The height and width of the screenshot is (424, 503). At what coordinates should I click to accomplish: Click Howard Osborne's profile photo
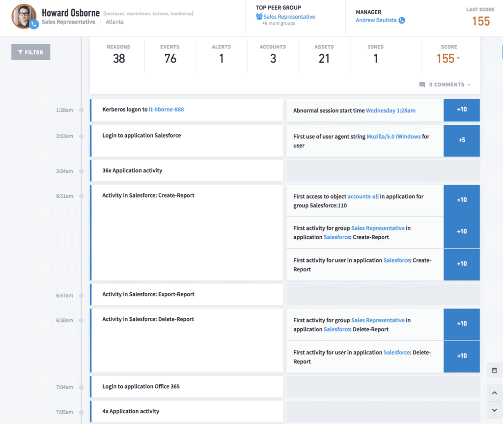tap(23, 16)
